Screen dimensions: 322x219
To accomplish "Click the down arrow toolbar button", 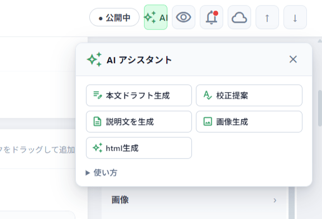I will click(295, 17).
